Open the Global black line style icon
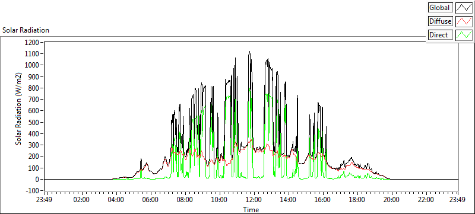Viewport: 475px width, 214px height. coord(464,8)
